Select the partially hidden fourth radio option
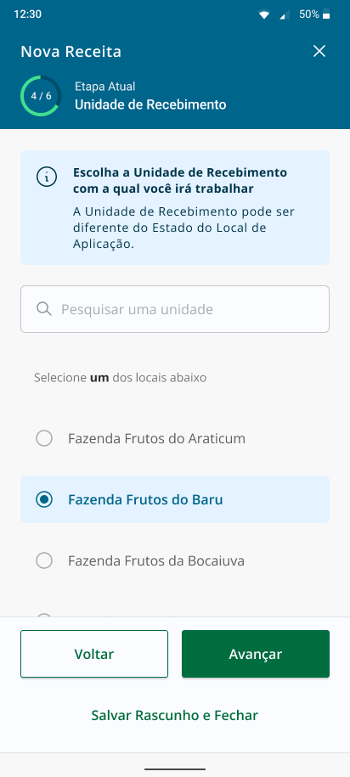The width and height of the screenshot is (350, 777). pos(44,615)
